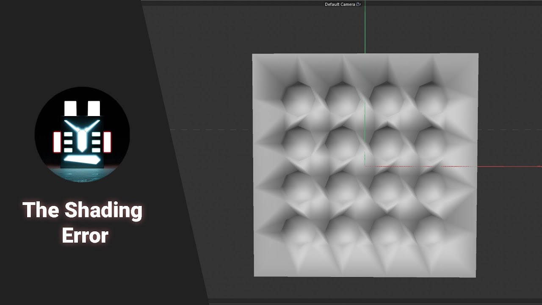Select the dimpled square mesh in viewport
Image resolution: width=542 pixels, height=305 pixels.
[365, 165]
